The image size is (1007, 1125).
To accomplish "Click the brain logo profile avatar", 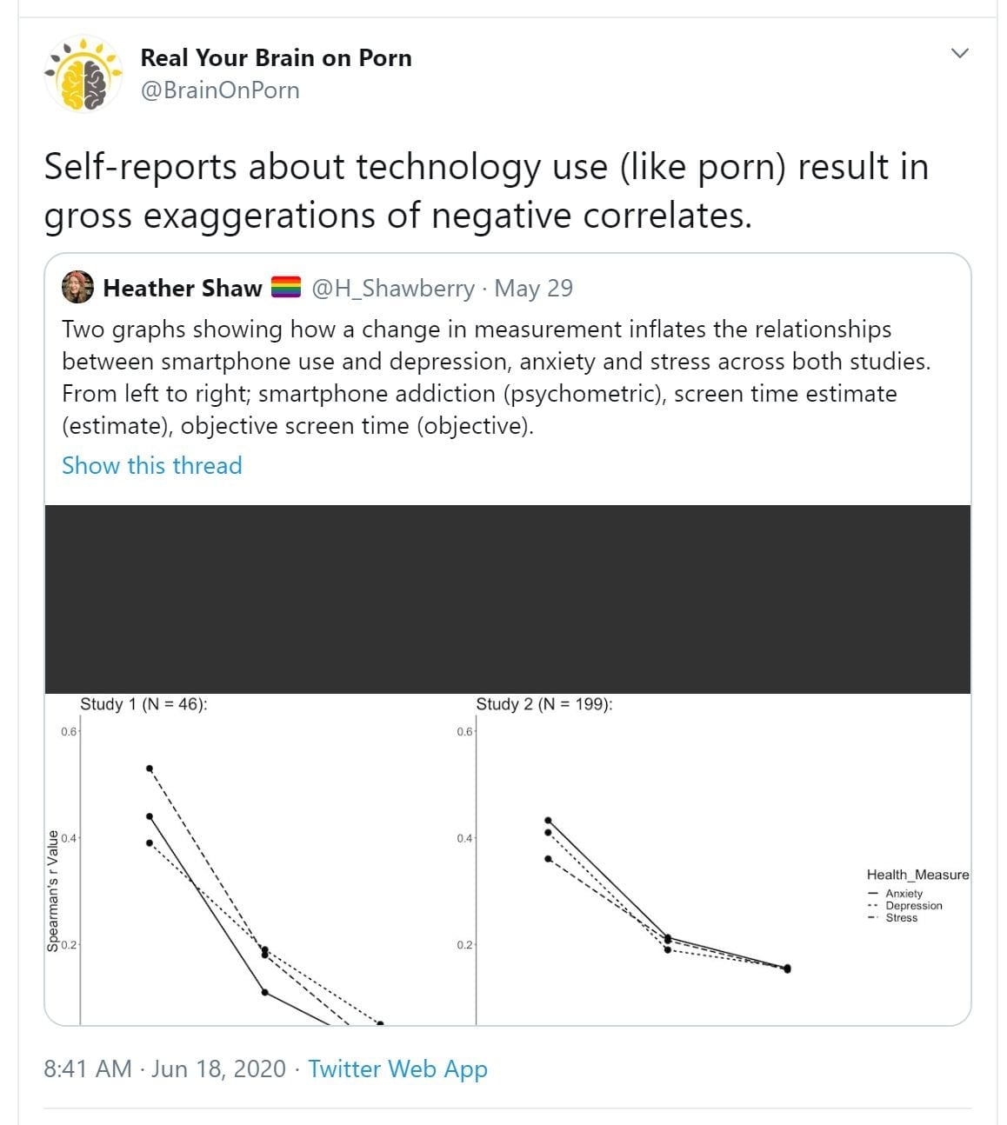I will (x=83, y=75).
